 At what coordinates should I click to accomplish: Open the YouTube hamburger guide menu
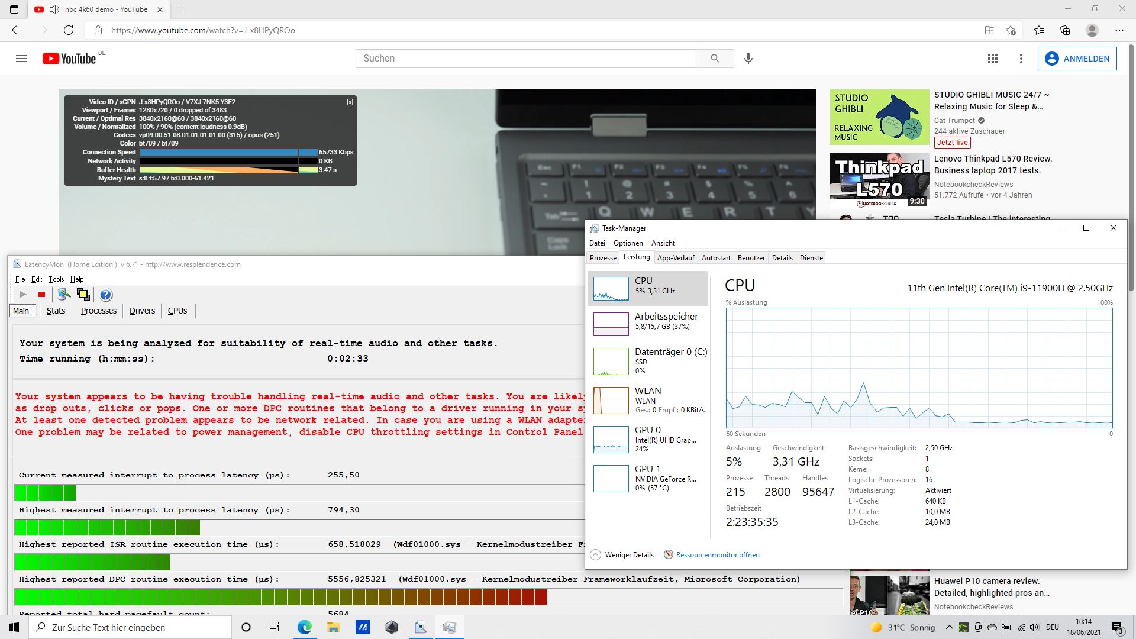click(21, 59)
